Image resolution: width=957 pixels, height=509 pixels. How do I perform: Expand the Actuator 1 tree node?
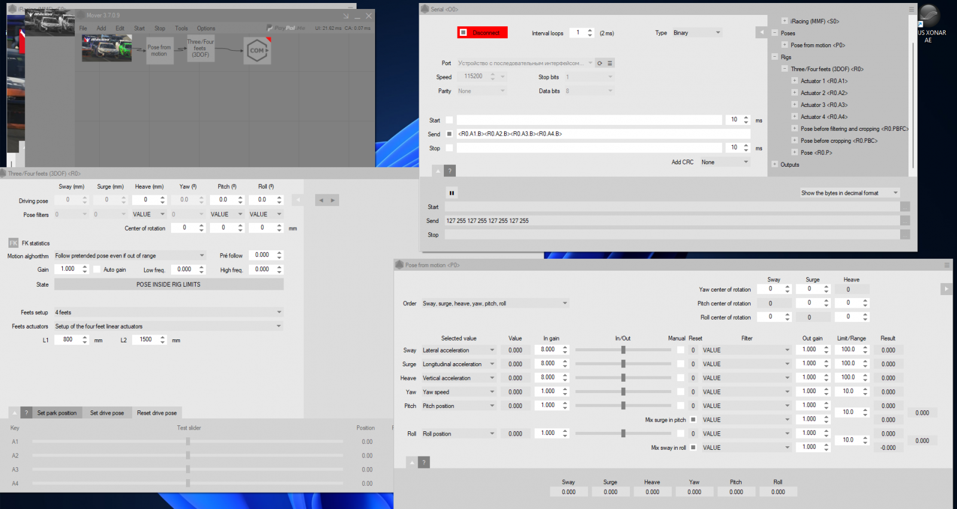point(794,81)
